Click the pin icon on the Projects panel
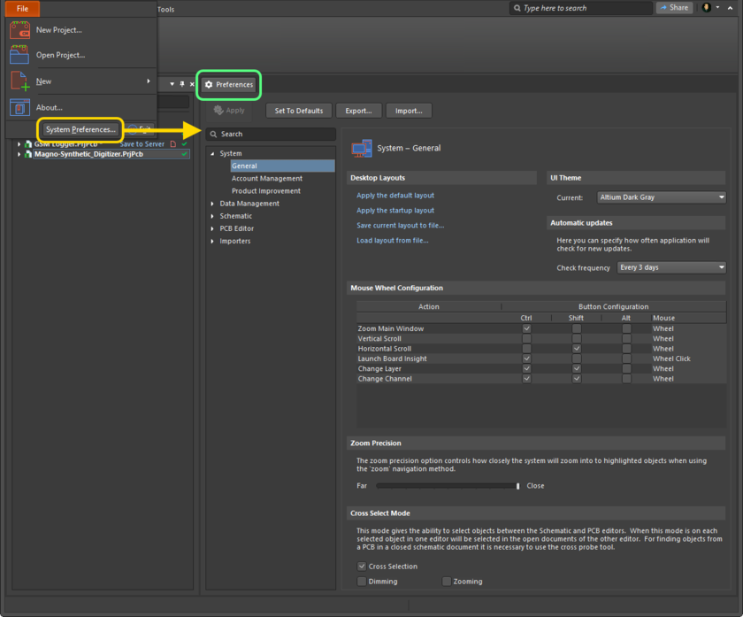 tap(182, 84)
